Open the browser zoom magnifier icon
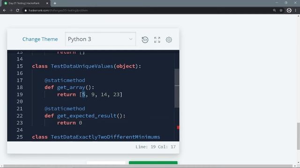Screen dimensions: 300x168 (x=274, y=10)
